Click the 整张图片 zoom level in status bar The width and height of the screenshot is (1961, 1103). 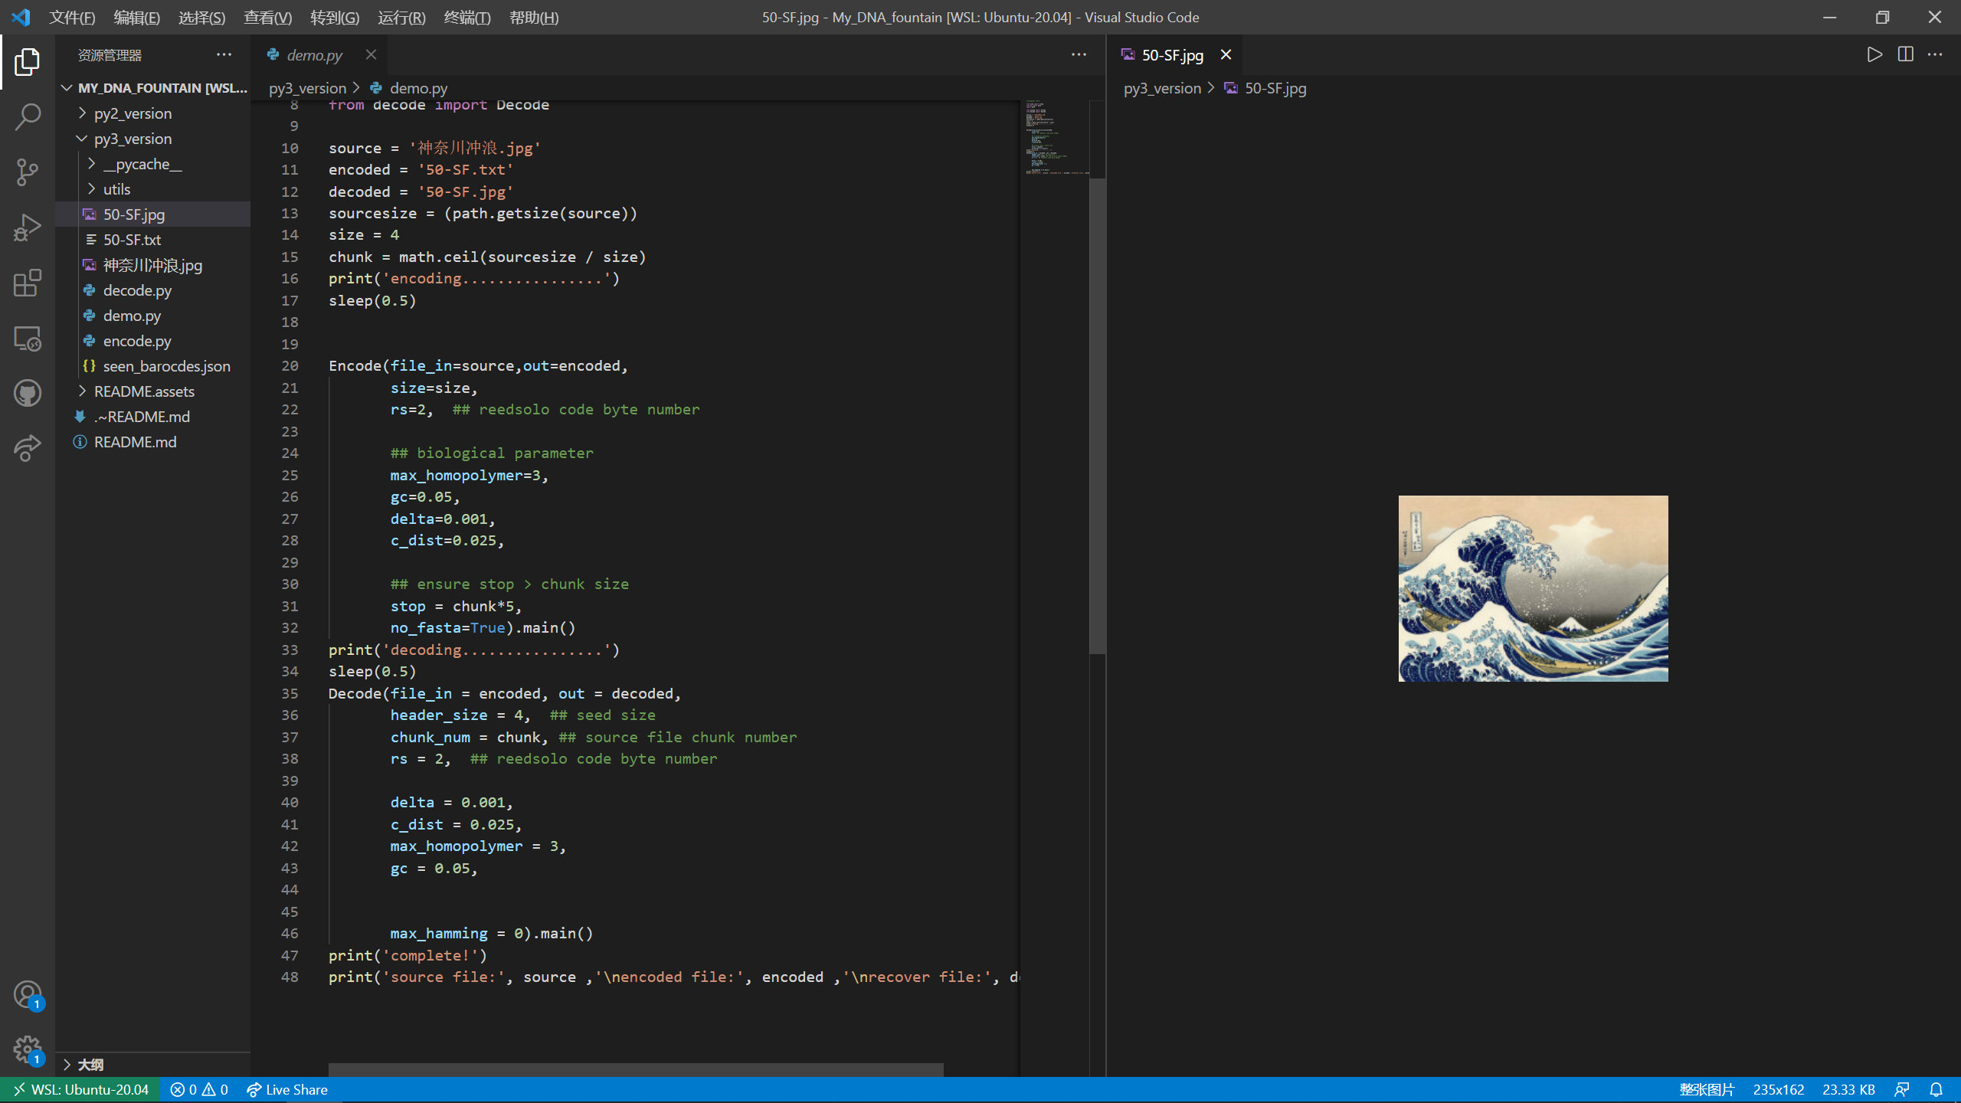pyautogui.click(x=1706, y=1089)
